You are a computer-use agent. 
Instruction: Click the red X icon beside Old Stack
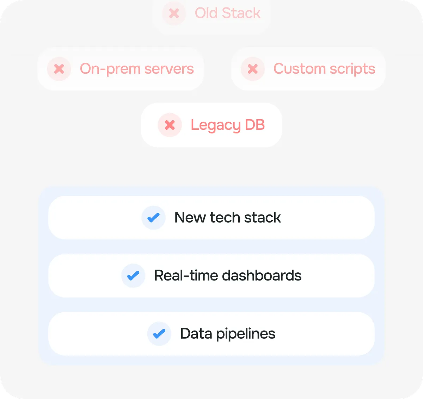pyautogui.click(x=174, y=13)
